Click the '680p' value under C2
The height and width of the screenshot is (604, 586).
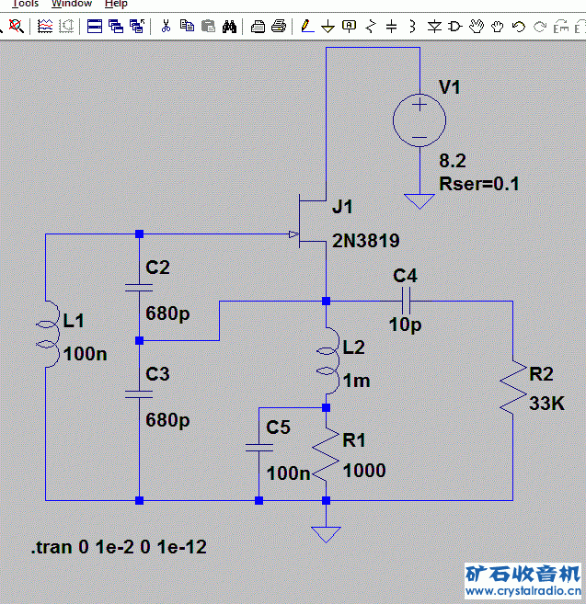[167, 313]
